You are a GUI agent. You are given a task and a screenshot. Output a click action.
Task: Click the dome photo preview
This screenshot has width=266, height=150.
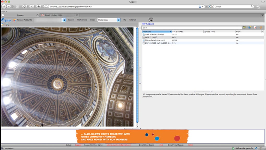[x=67, y=77]
